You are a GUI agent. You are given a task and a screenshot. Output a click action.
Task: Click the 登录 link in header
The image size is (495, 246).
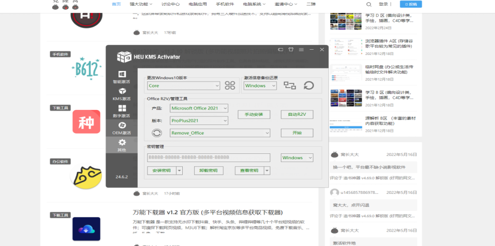pyautogui.click(x=383, y=4)
